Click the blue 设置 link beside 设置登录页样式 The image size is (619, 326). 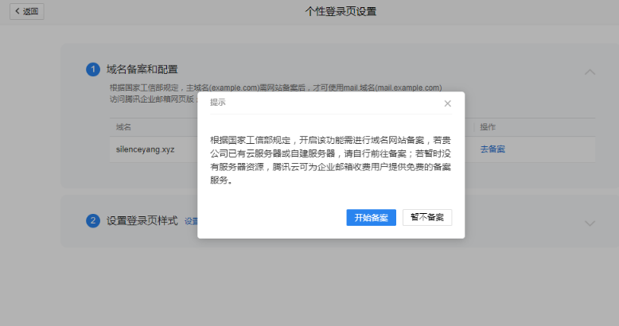coord(191,221)
